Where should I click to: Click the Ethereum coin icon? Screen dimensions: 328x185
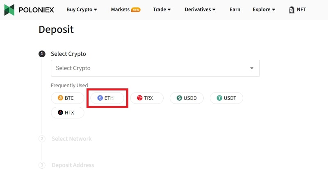tap(100, 98)
